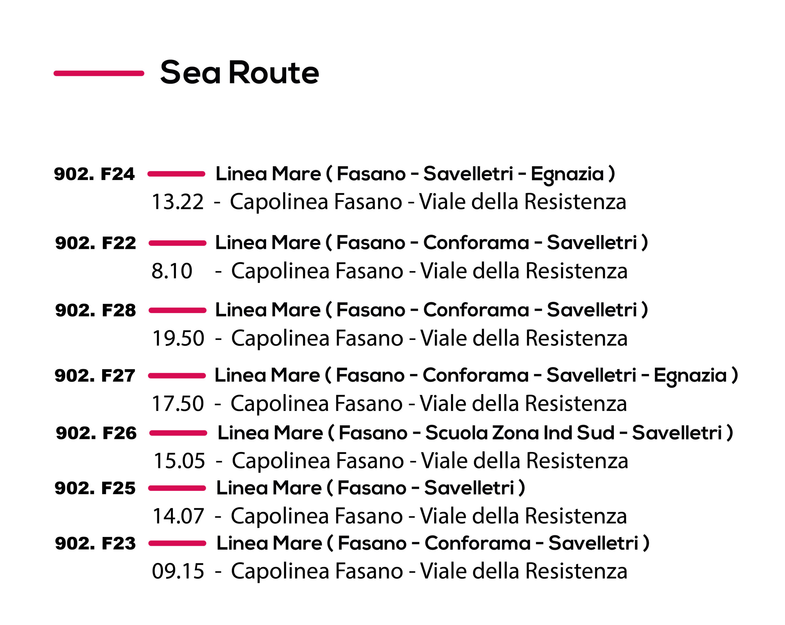This screenshot has width=785, height=625.
Task: Click the pink line marker for F22
Action: [178, 243]
